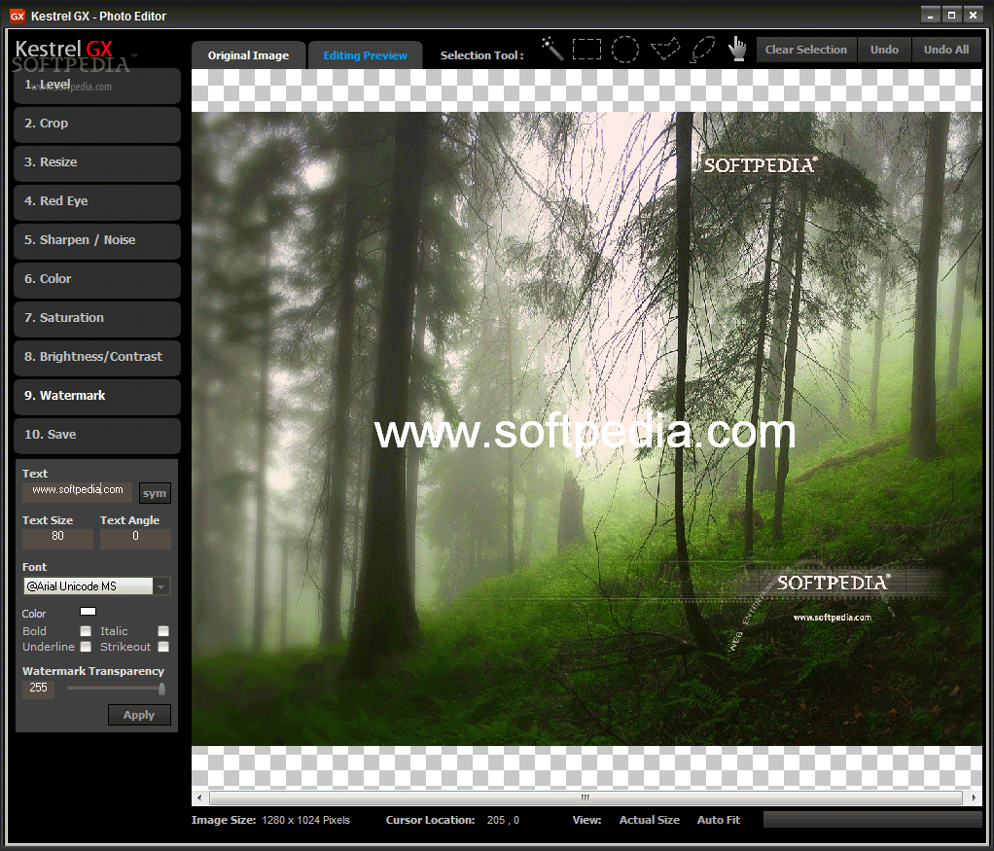Click the transparency value field showing 255

tap(38, 689)
